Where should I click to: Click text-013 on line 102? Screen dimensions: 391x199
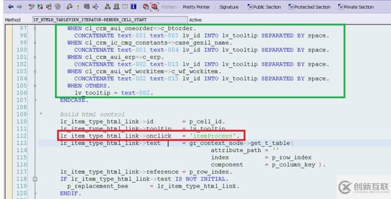point(164,64)
